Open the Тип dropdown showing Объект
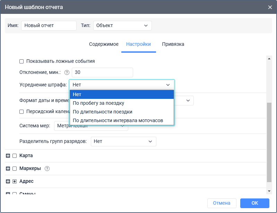Viewport: 277px width, 213px height. coord(122,25)
